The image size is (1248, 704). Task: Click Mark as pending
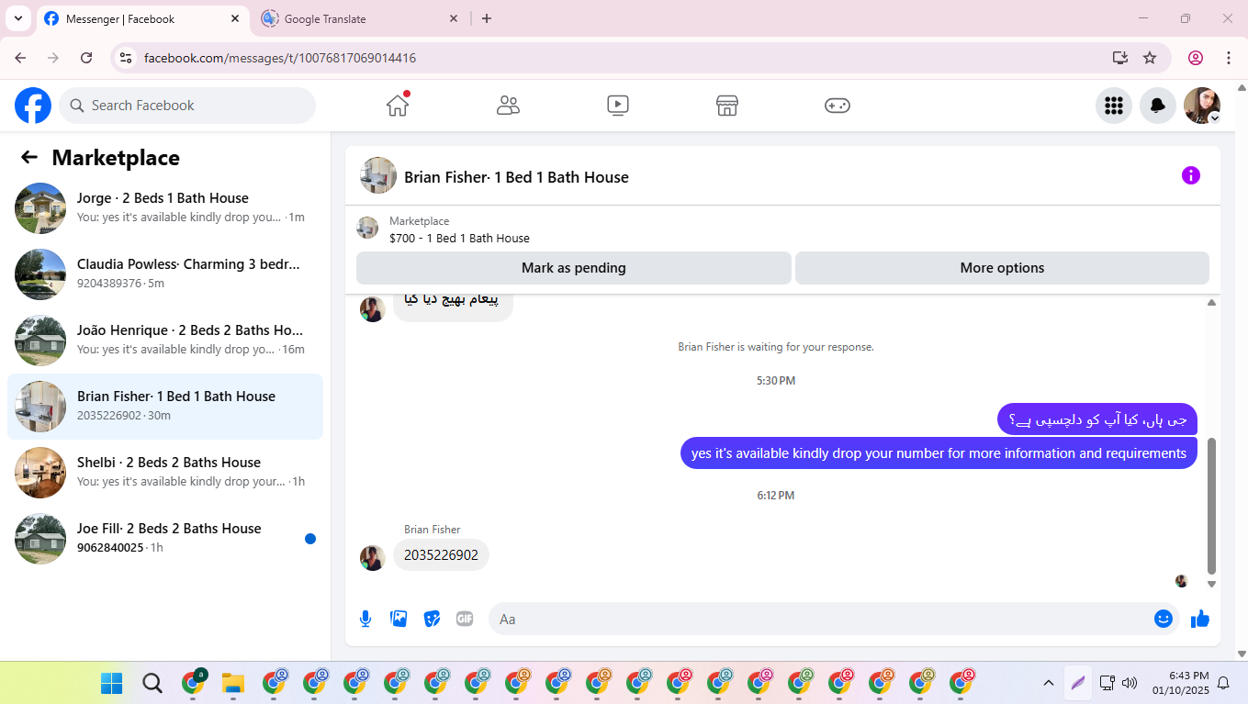pyautogui.click(x=574, y=268)
